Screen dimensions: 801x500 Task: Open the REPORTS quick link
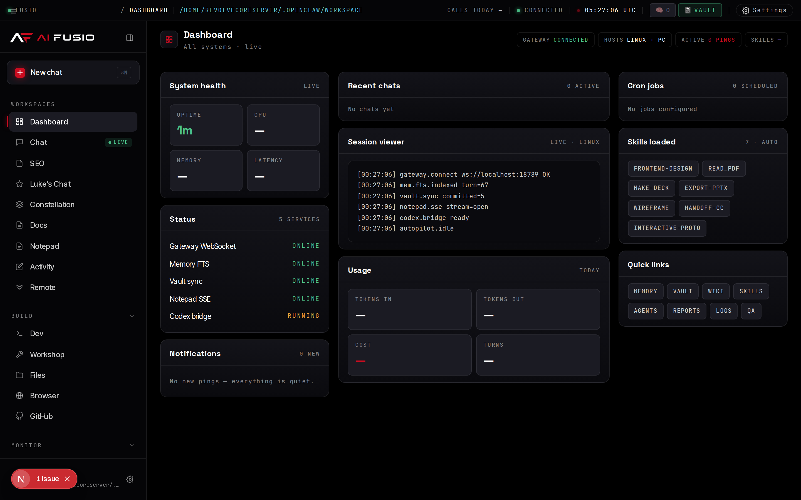pyautogui.click(x=686, y=311)
